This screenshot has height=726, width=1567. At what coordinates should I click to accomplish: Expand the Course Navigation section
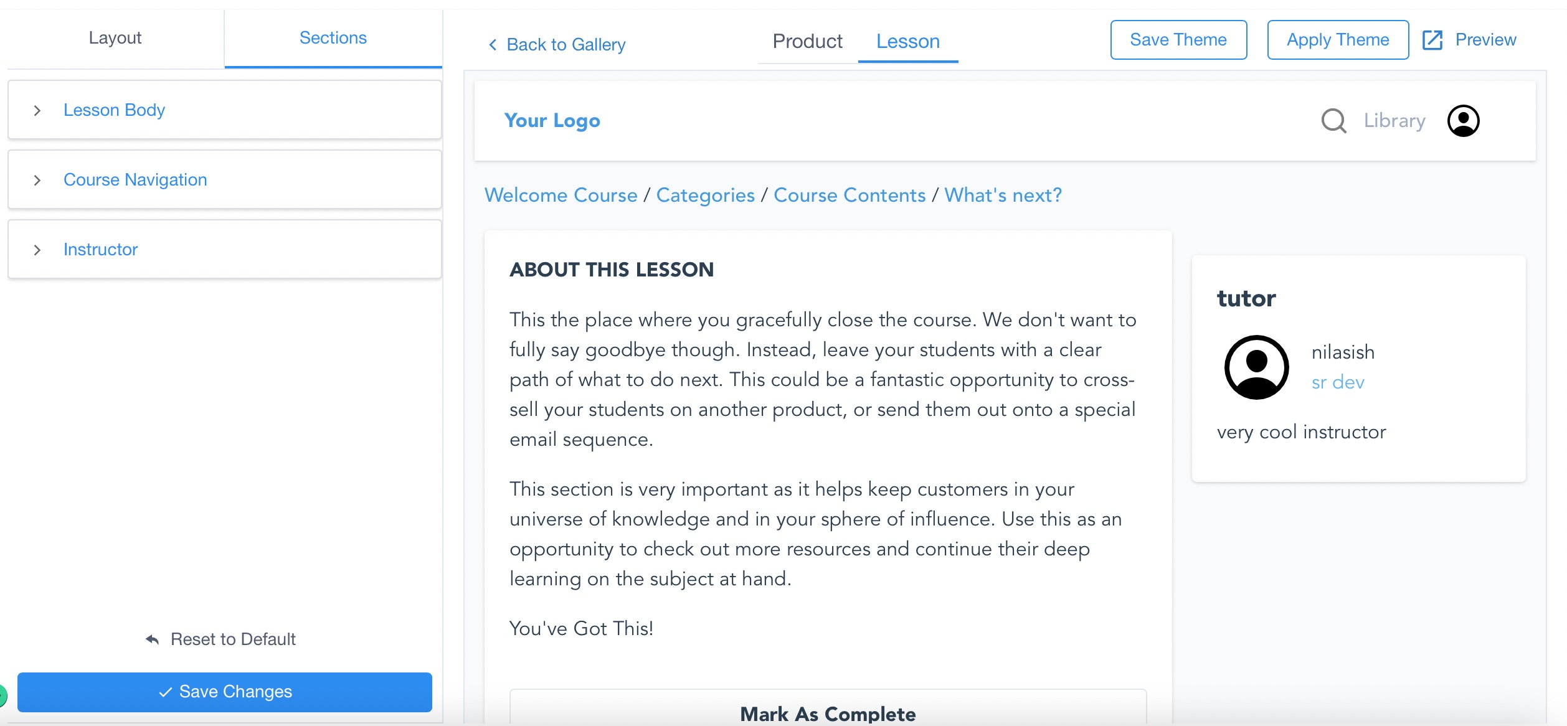click(224, 179)
